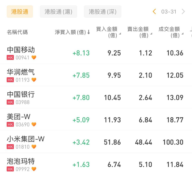
Task: Click net buy value +7.80
Action: click(x=81, y=97)
